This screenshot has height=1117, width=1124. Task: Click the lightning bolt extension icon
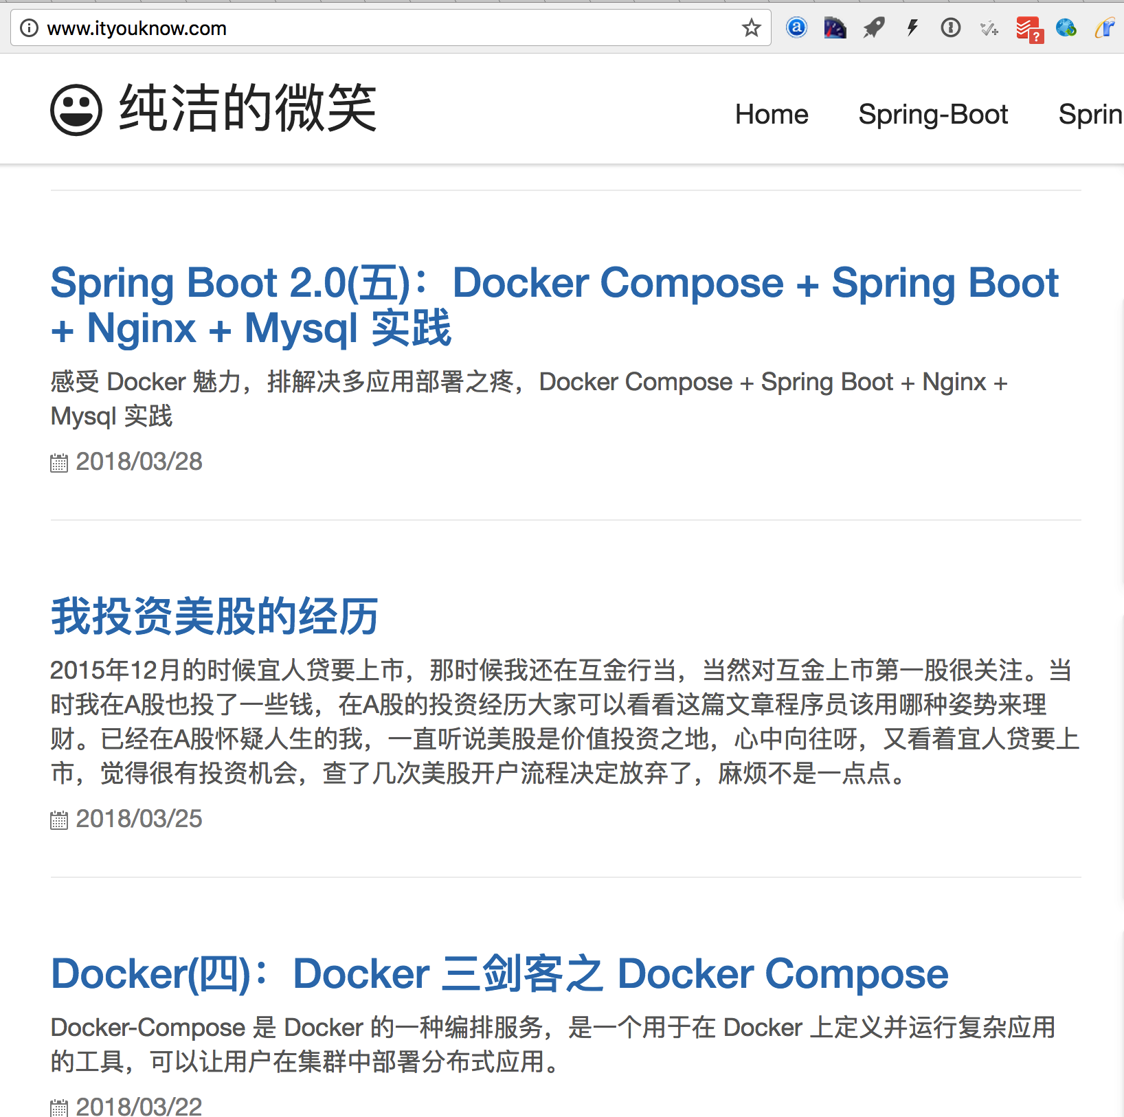912,27
